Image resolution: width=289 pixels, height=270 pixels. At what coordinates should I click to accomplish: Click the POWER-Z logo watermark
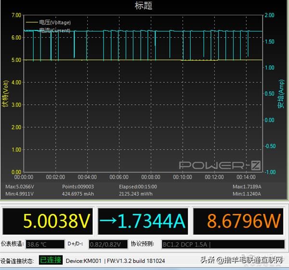[220, 165]
